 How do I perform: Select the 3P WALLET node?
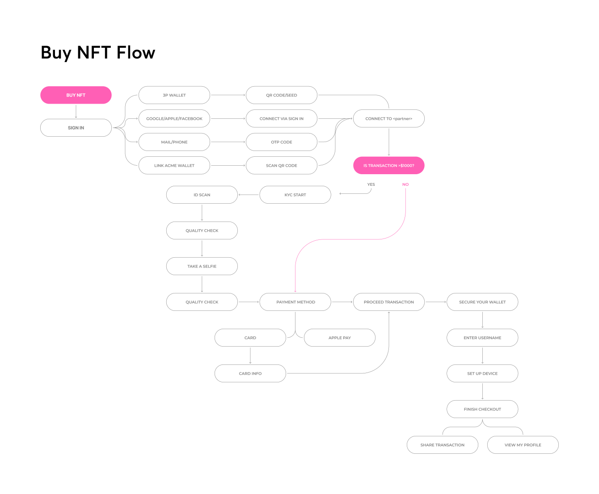174,95
